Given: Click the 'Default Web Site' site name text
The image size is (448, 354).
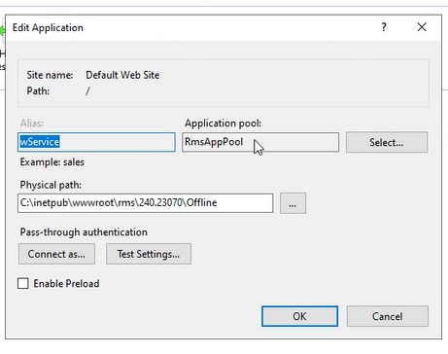Looking at the screenshot, I should point(122,75).
